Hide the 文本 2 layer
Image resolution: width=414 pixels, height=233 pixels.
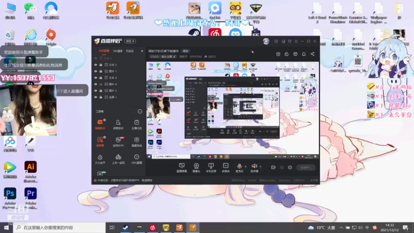(96, 65)
